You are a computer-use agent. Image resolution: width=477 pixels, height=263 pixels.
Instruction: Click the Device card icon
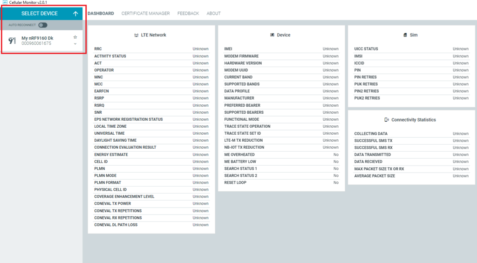(272, 35)
